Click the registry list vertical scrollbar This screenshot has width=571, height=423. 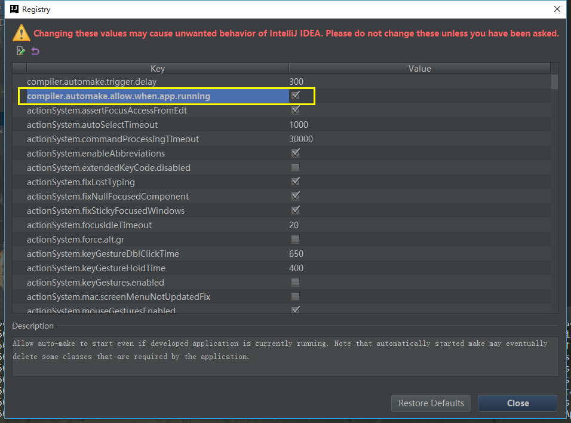[x=554, y=82]
